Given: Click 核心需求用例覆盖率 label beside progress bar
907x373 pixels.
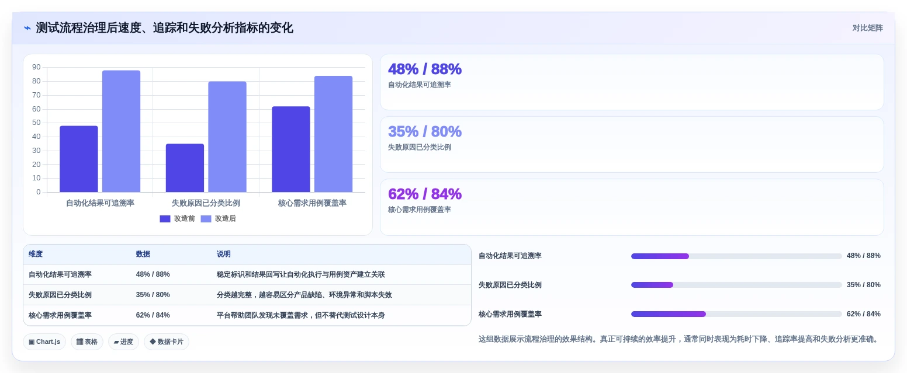Looking at the screenshot, I should click(510, 314).
